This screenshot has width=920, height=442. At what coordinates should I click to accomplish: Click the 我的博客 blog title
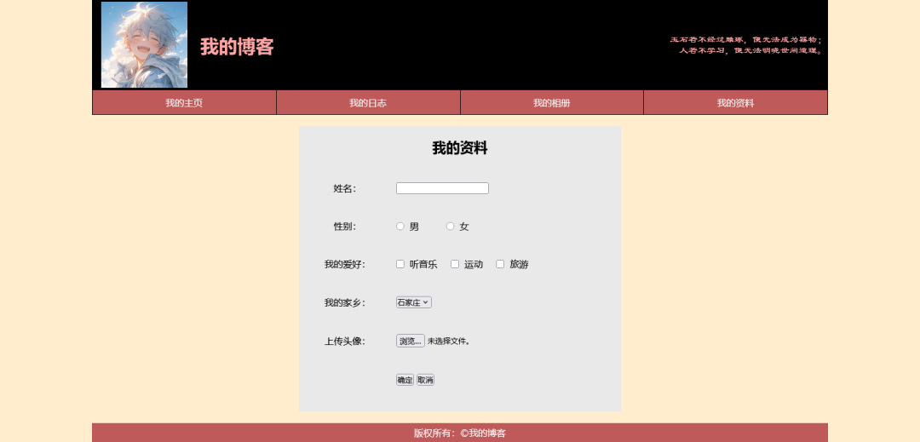[x=237, y=48]
